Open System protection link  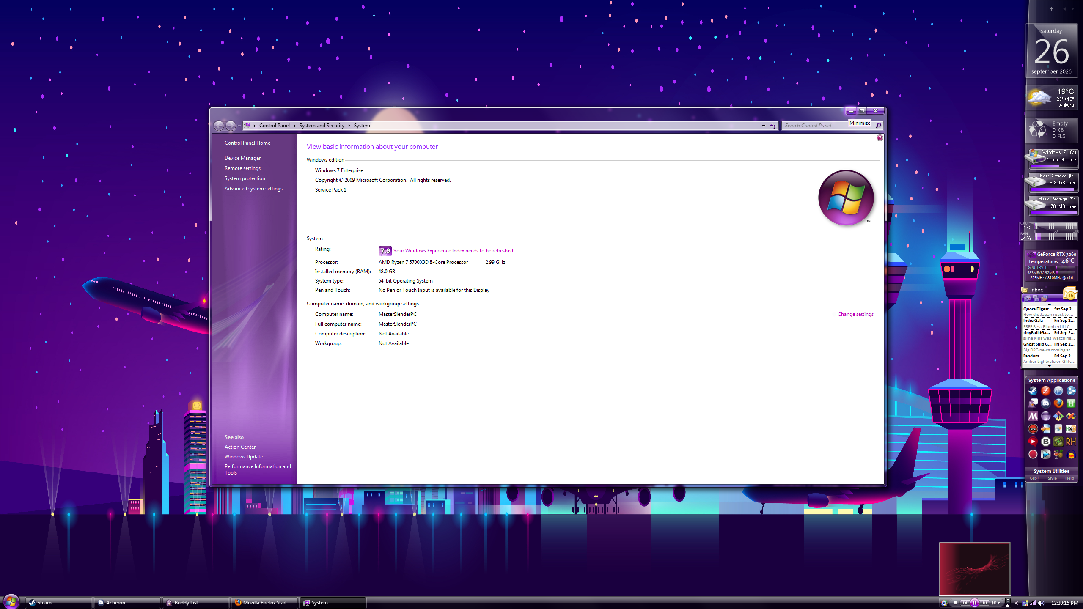tap(245, 178)
